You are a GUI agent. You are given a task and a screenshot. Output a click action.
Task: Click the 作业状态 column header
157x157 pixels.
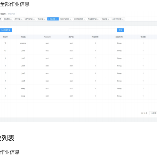coord(95,37)
